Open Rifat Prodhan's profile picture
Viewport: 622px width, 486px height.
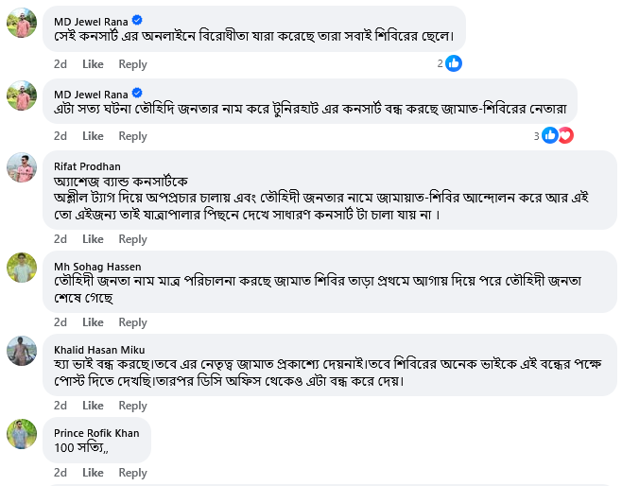click(22, 168)
